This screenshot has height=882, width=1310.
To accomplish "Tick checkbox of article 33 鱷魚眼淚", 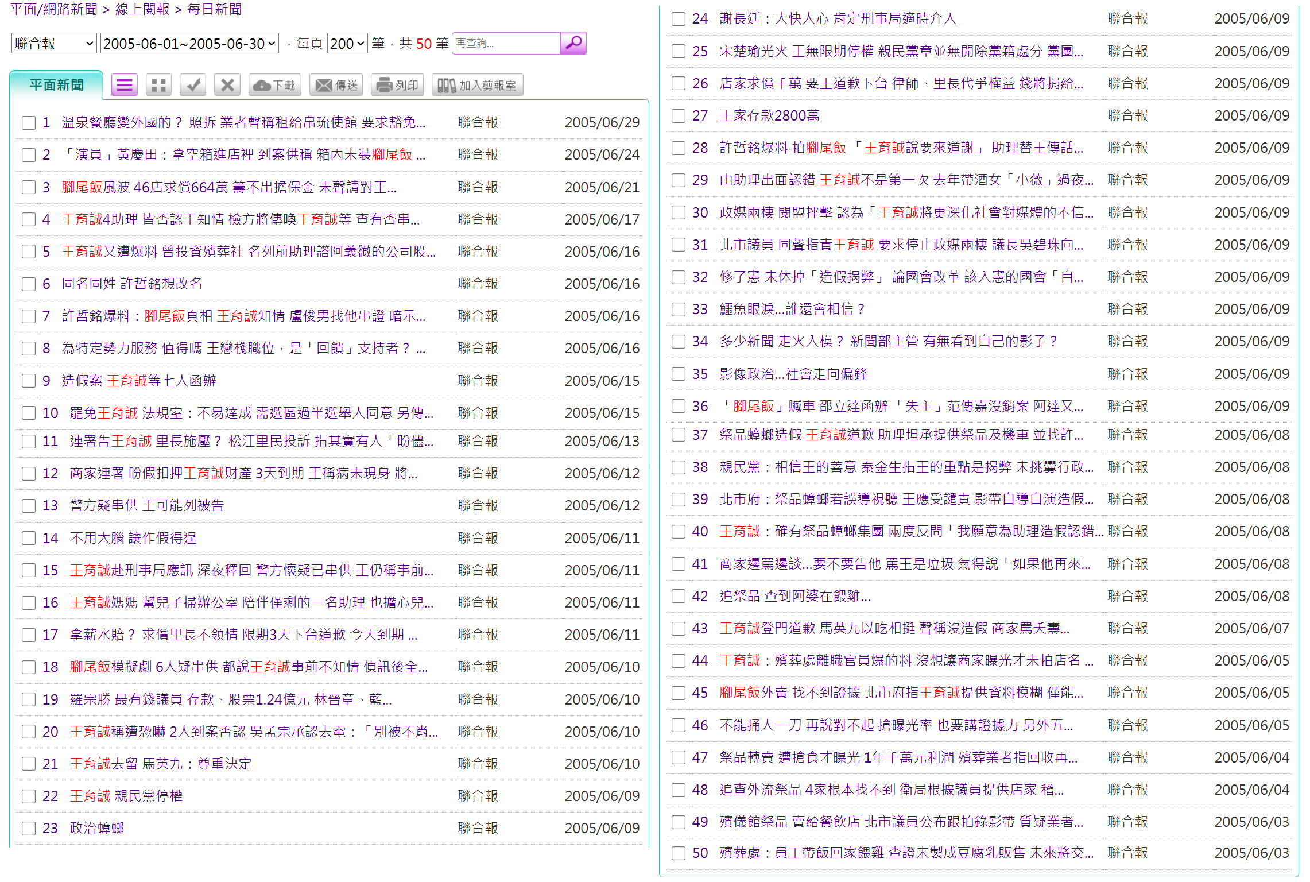I will point(679,310).
